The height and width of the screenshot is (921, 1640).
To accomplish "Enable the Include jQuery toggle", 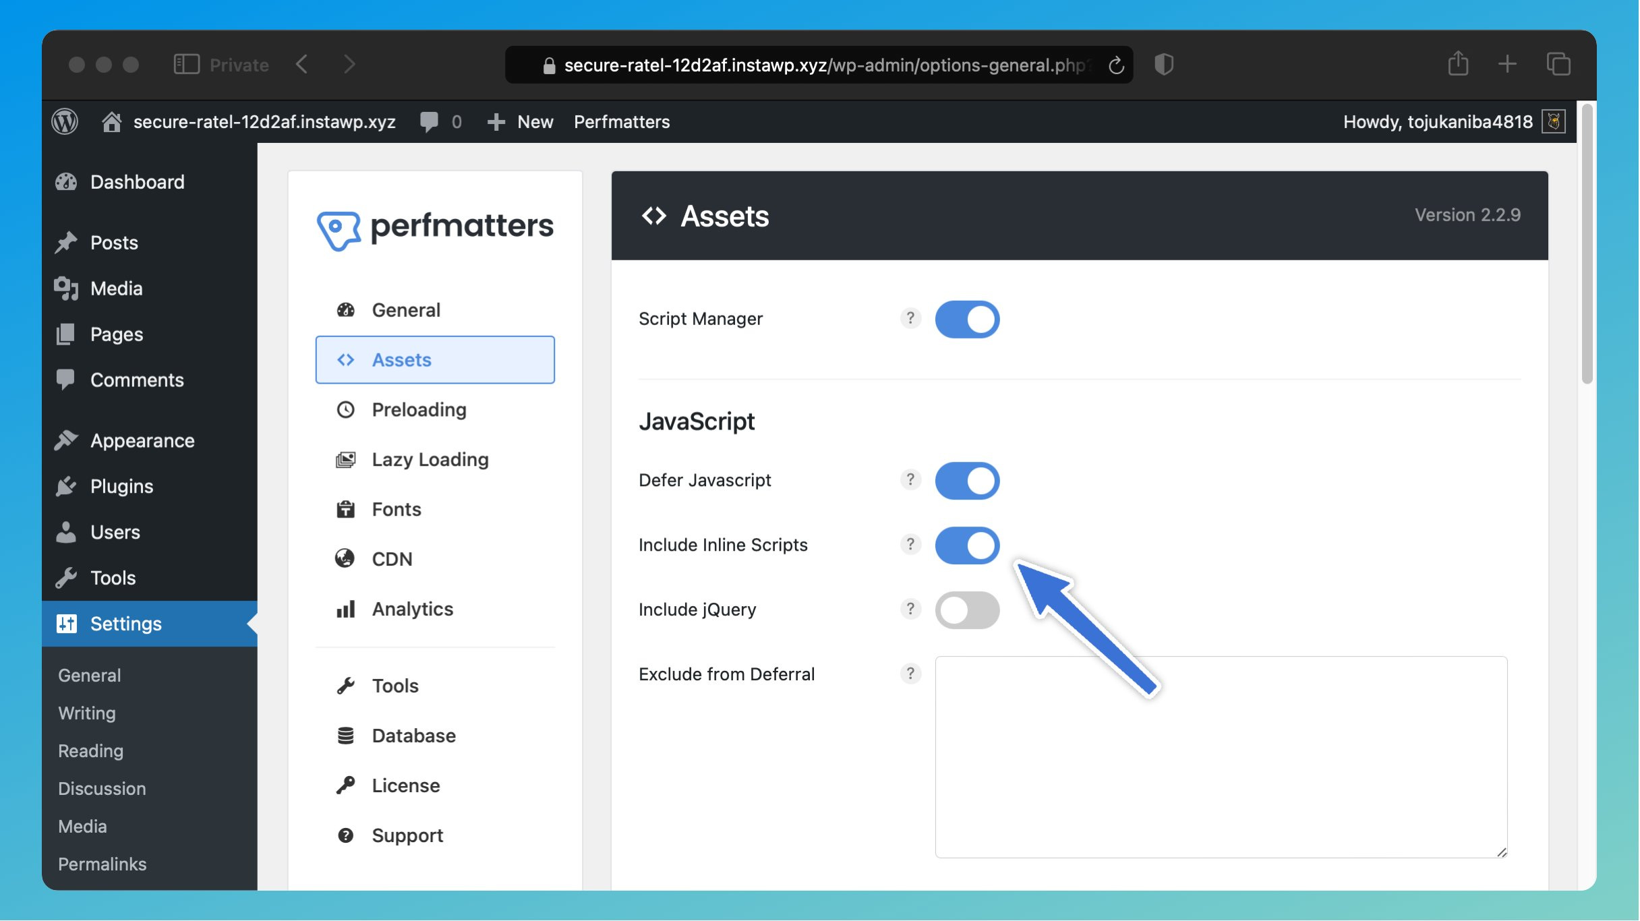I will point(967,610).
